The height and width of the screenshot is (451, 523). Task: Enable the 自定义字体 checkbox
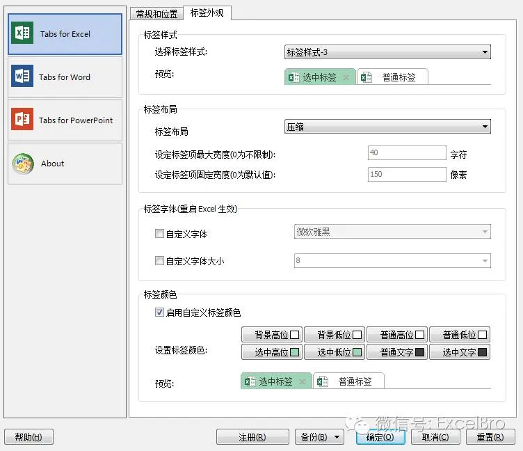point(159,233)
